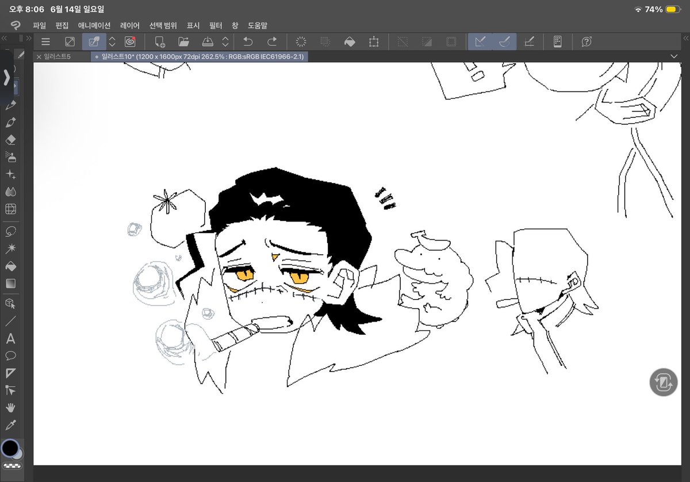690x482 pixels.
Task: Select the Decoration sparkle tool
Action: click(x=10, y=174)
